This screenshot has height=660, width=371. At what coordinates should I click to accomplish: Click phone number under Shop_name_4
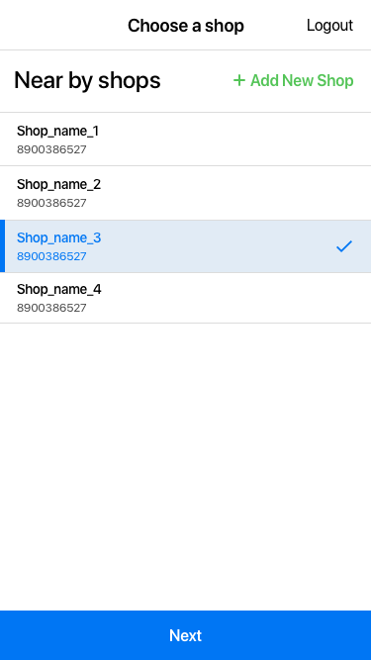[x=51, y=308]
